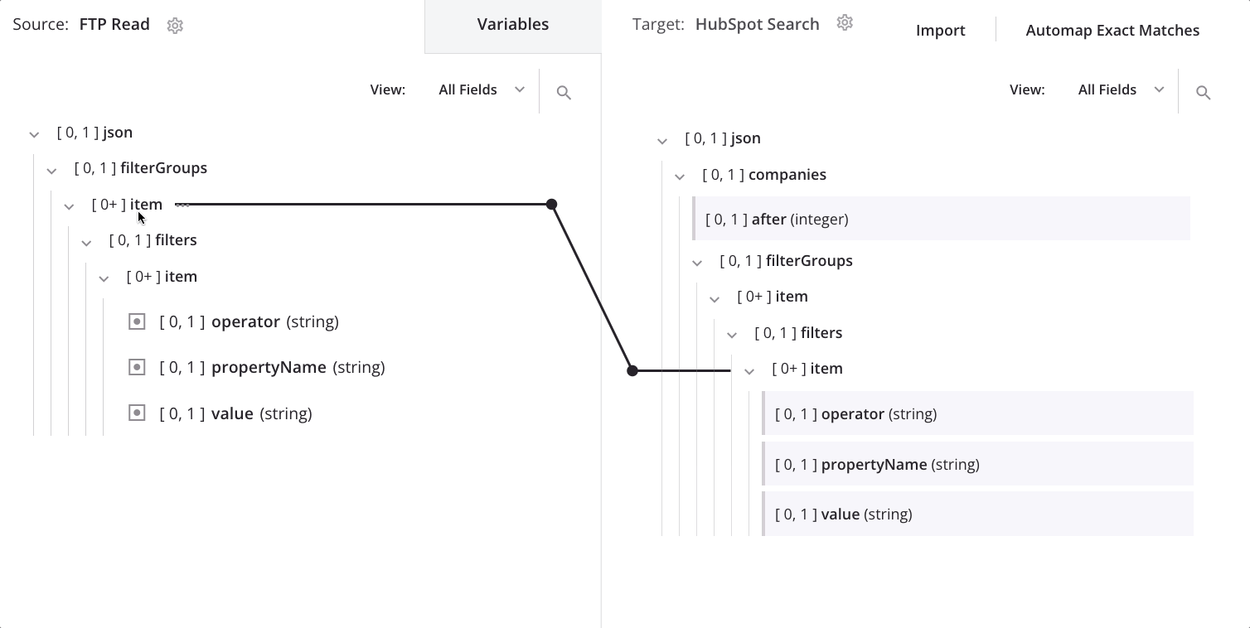
Task: Click Automap Exact Matches
Action: [x=1112, y=30]
